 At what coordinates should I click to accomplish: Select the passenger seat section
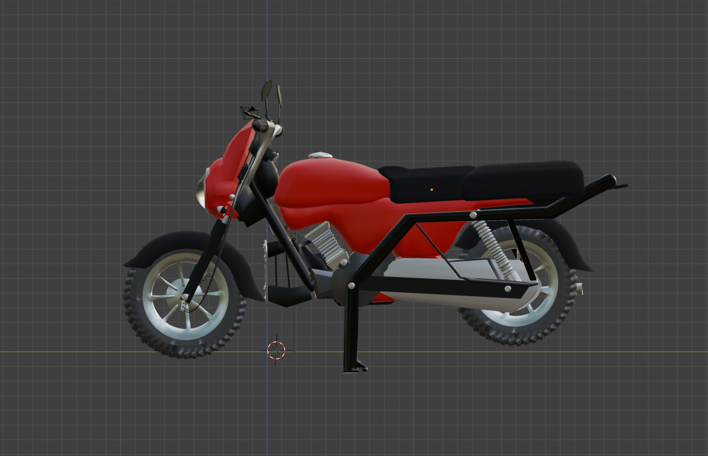[x=518, y=178]
